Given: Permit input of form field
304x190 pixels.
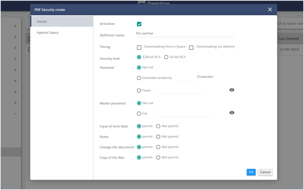Looking at the screenshot, I should pos(139,126).
